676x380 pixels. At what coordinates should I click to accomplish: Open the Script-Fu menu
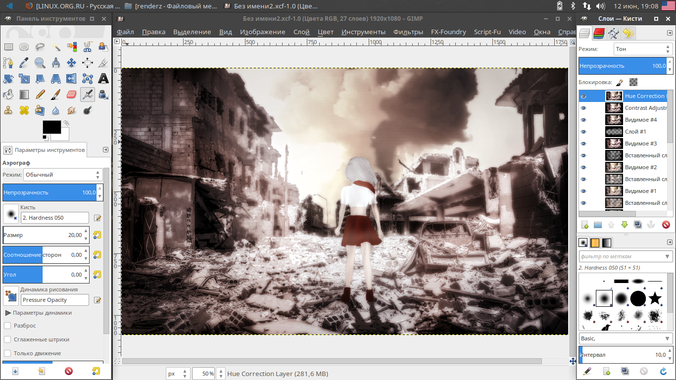[x=487, y=32]
